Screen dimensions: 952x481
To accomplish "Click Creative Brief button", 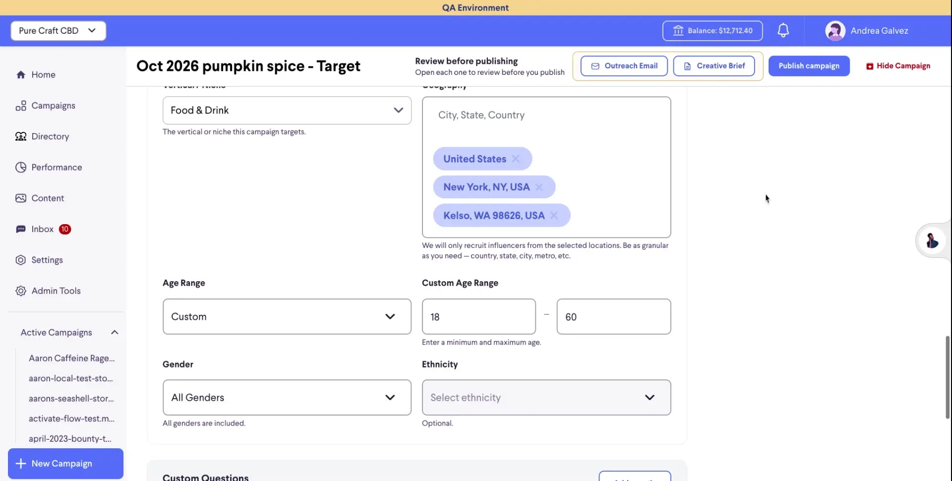I will point(714,66).
